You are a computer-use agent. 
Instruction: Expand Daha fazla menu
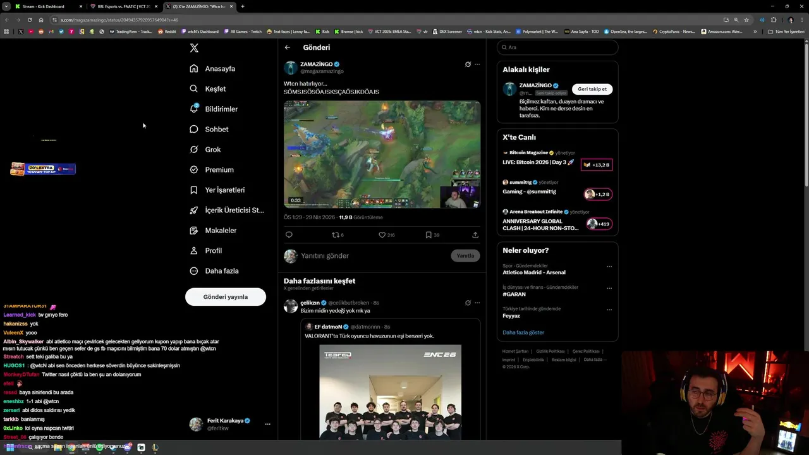point(214,270)
